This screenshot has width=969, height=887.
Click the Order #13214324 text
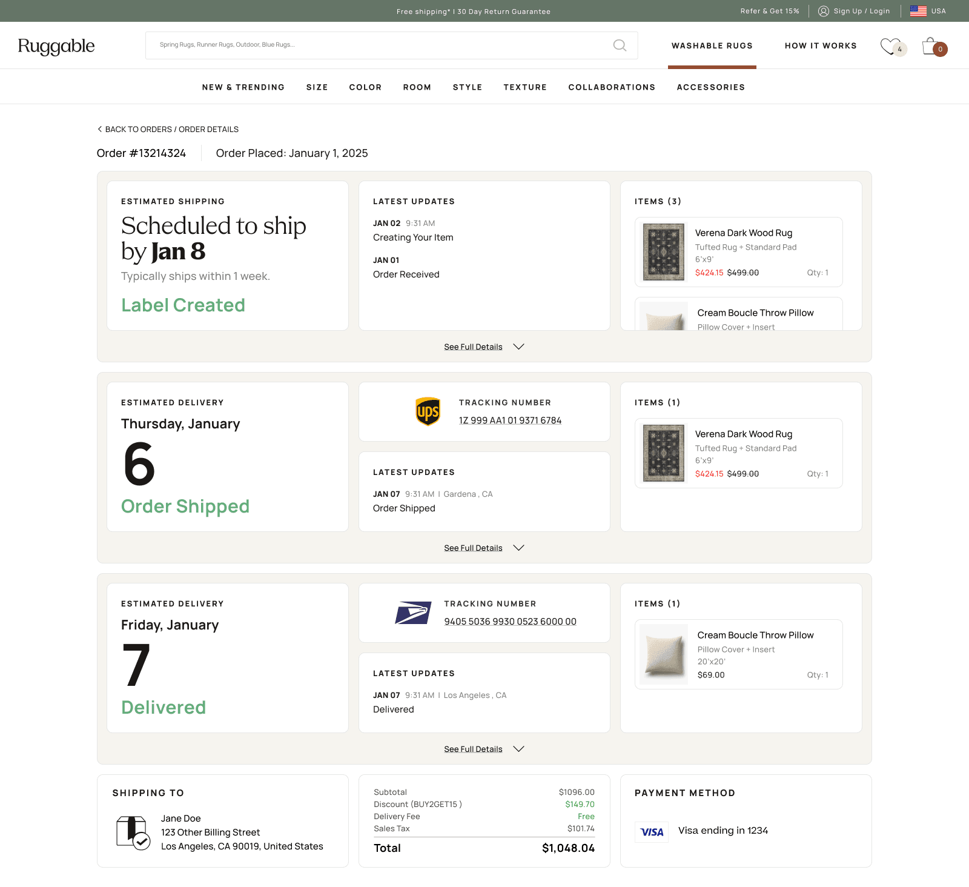click(141, 153)
